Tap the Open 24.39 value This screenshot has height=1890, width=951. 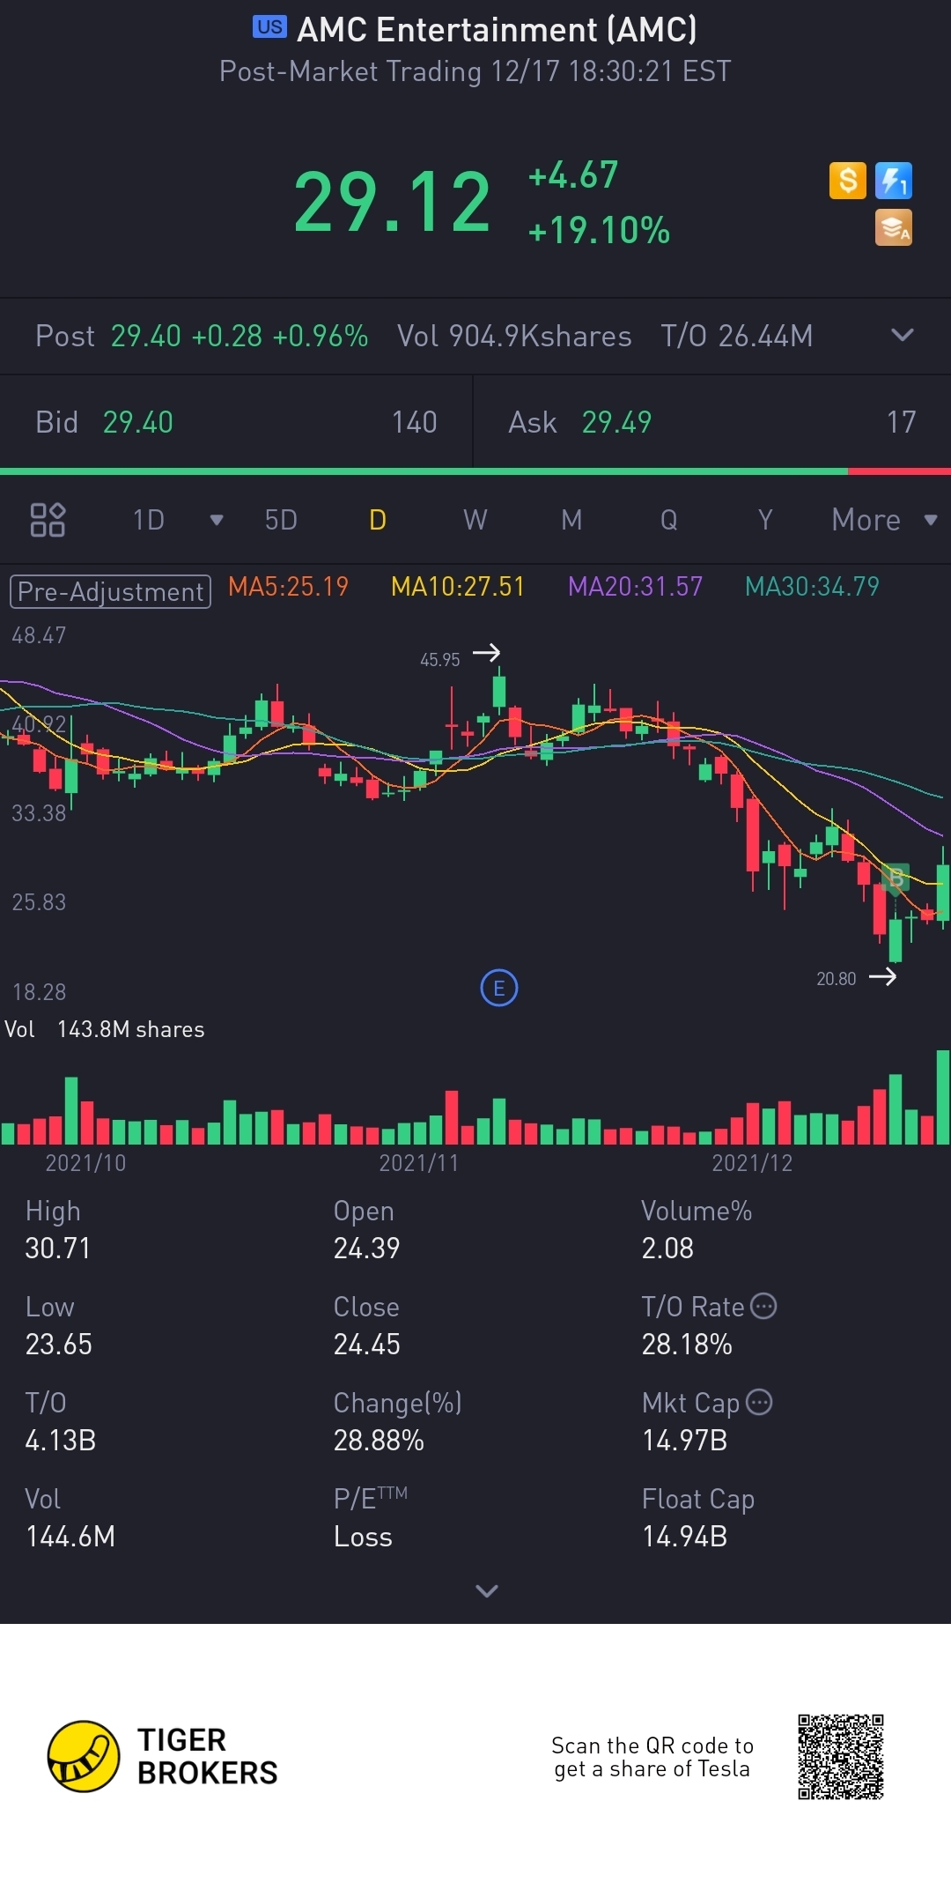coord(366,1248)
